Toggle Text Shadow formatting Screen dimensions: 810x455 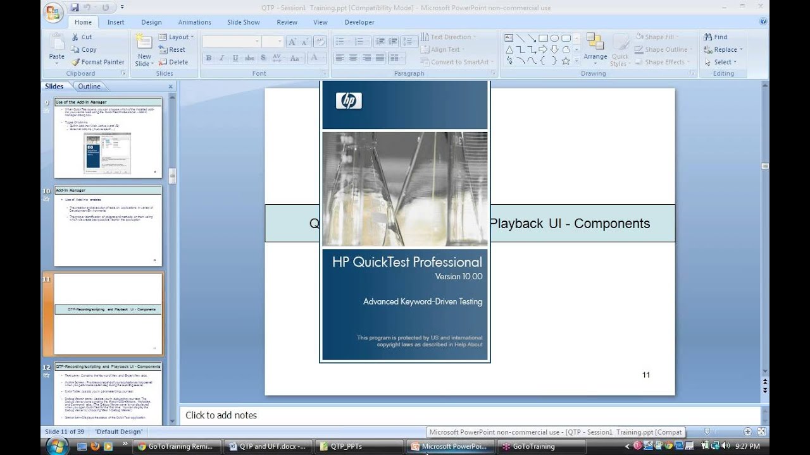(x=263, y=58)
